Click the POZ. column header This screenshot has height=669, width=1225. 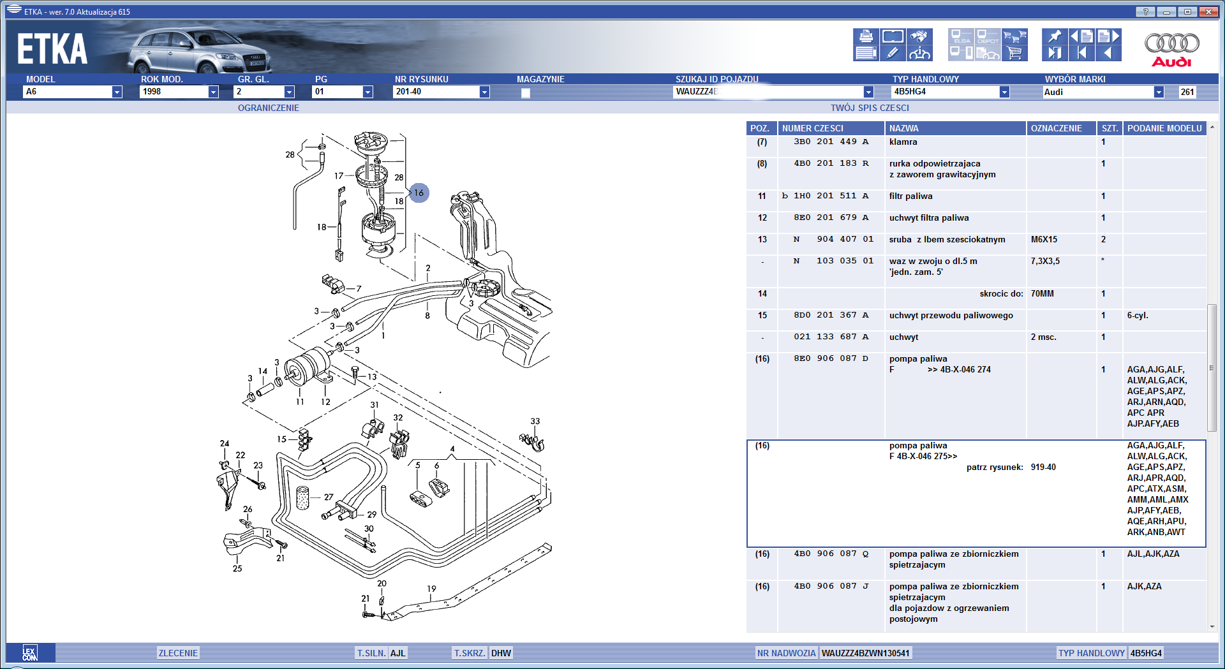click(x=762, y=128)
